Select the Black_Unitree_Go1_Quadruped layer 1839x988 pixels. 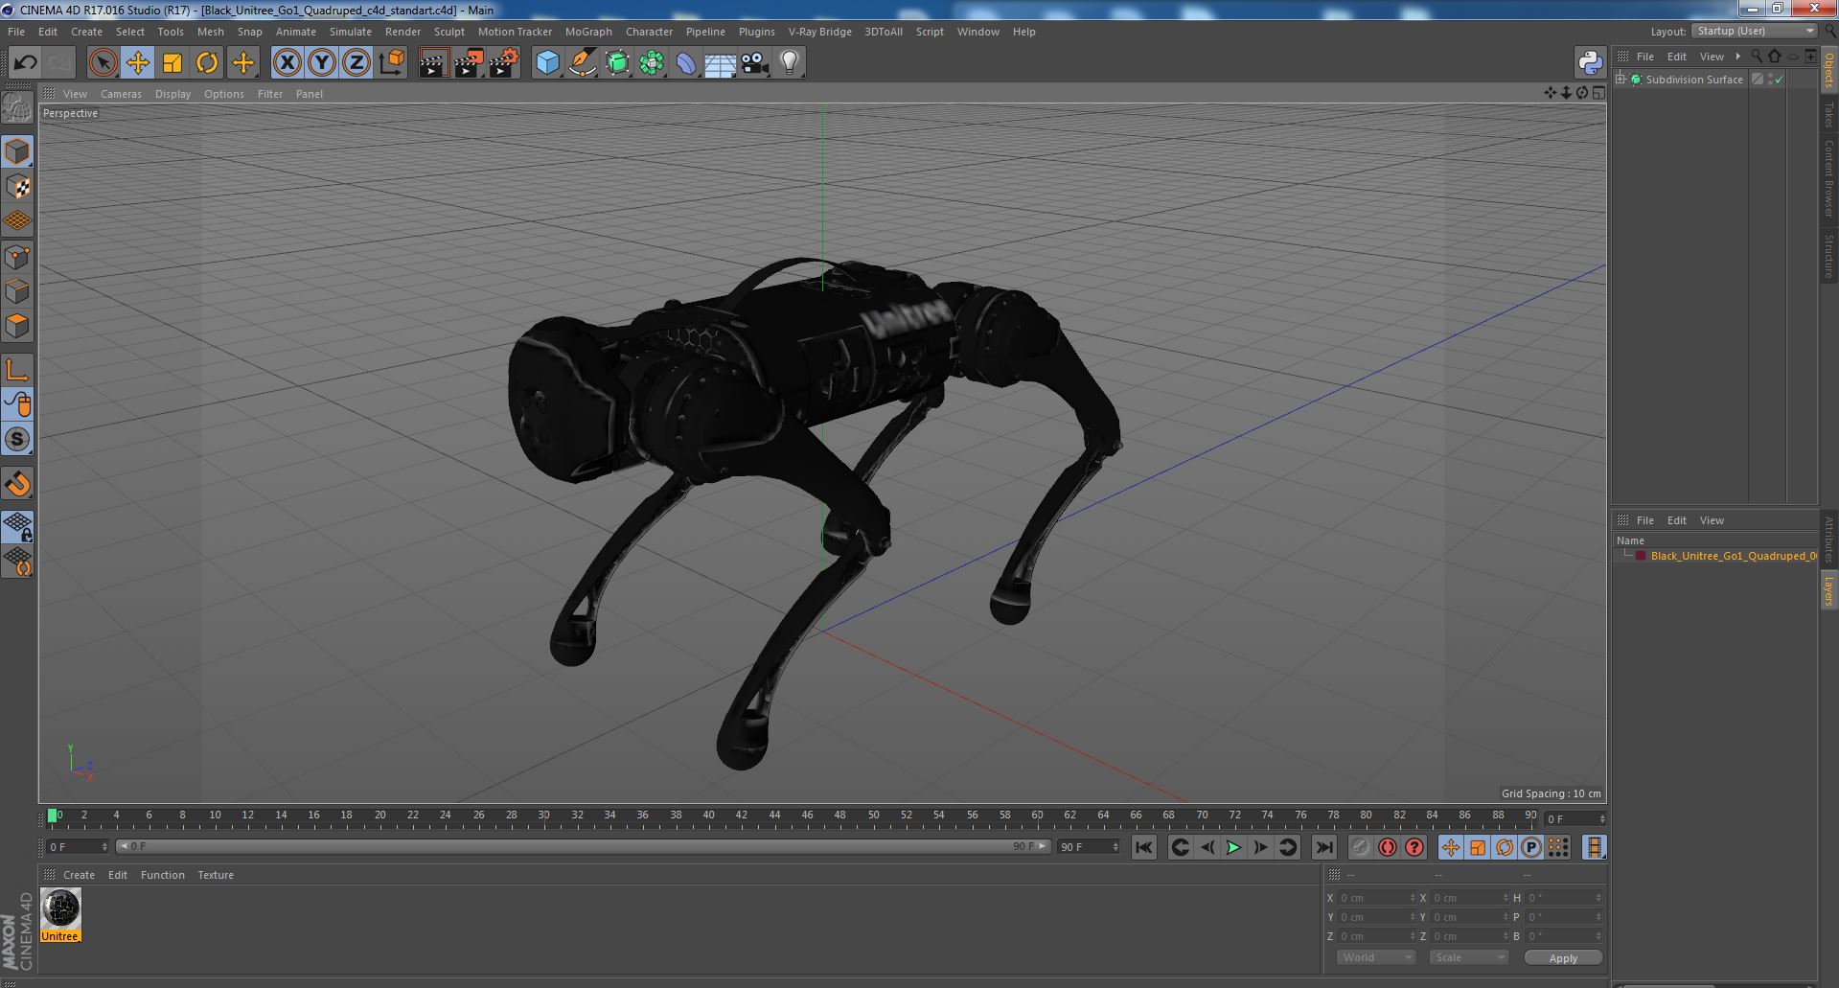[x=1734, y=556]
